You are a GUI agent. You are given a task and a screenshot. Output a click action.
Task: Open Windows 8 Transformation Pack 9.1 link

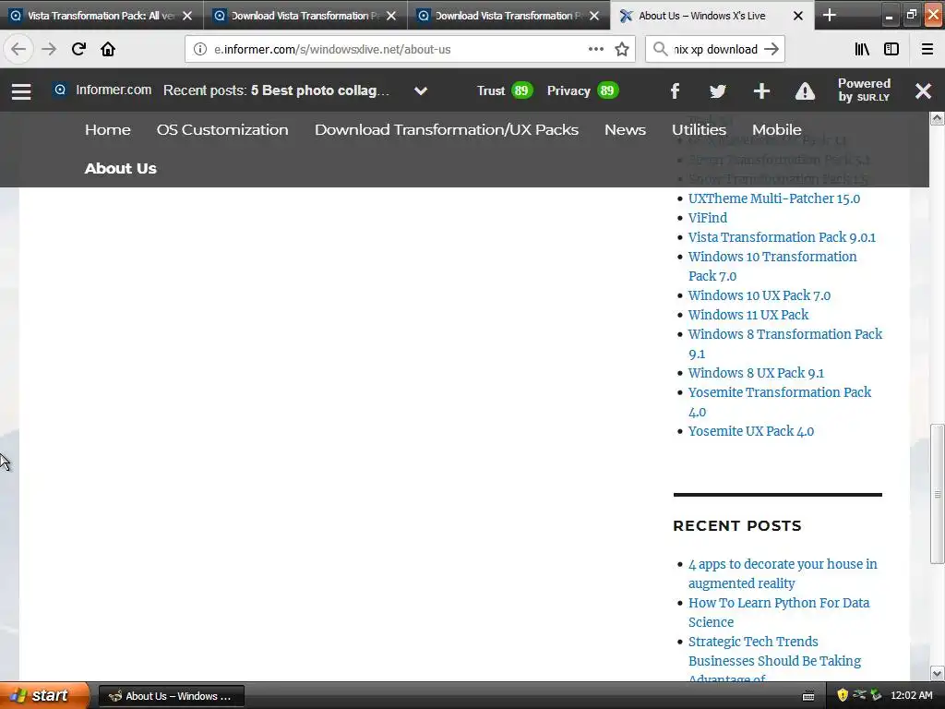pos(785,343)
